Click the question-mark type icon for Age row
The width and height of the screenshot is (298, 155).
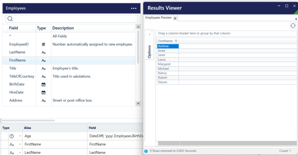pyautogui.click(x=12, y=136)
